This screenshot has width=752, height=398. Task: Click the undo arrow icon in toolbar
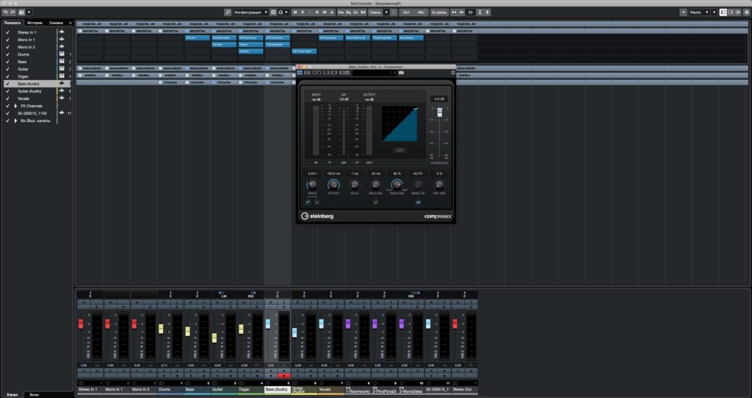pyautogui.click(x=6, y=12)
